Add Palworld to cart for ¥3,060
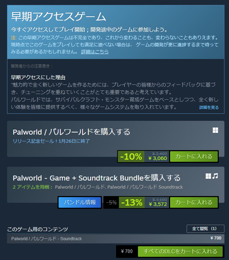The image size is (229, 260). (x=194, y=156)
